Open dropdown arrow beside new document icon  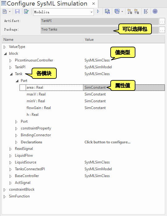(10, 11)
